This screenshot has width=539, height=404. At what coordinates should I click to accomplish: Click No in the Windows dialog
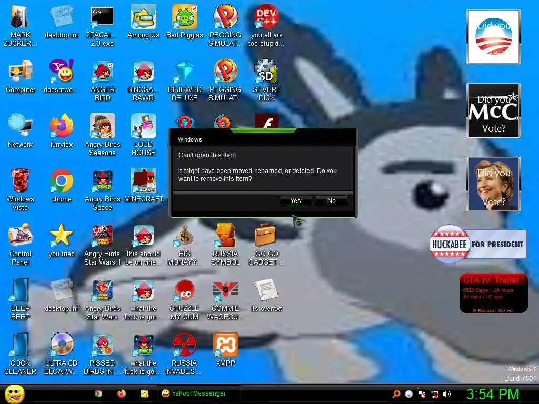[332, 201]
